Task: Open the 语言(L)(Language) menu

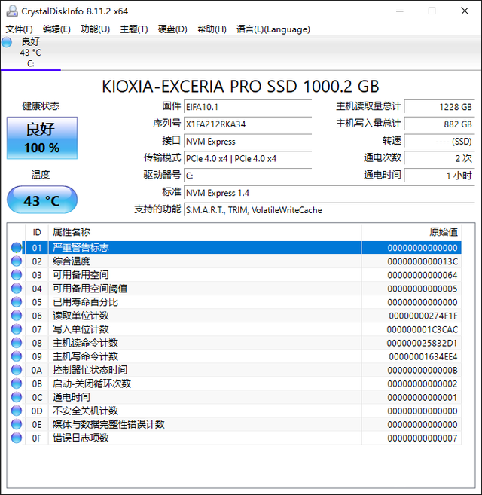Action: (273, 29)
